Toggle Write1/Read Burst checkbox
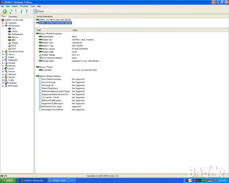 pyautogui.click(x=40, y=88)
